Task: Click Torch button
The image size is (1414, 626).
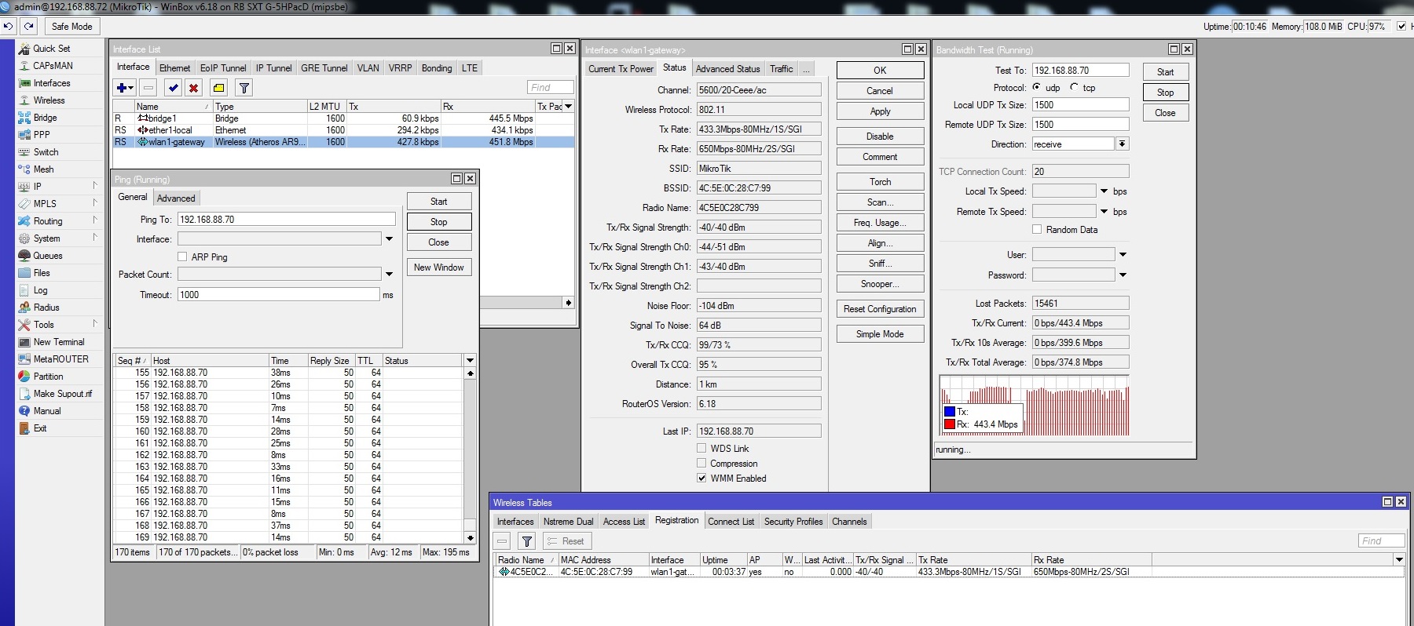Action: coord(880,182)
